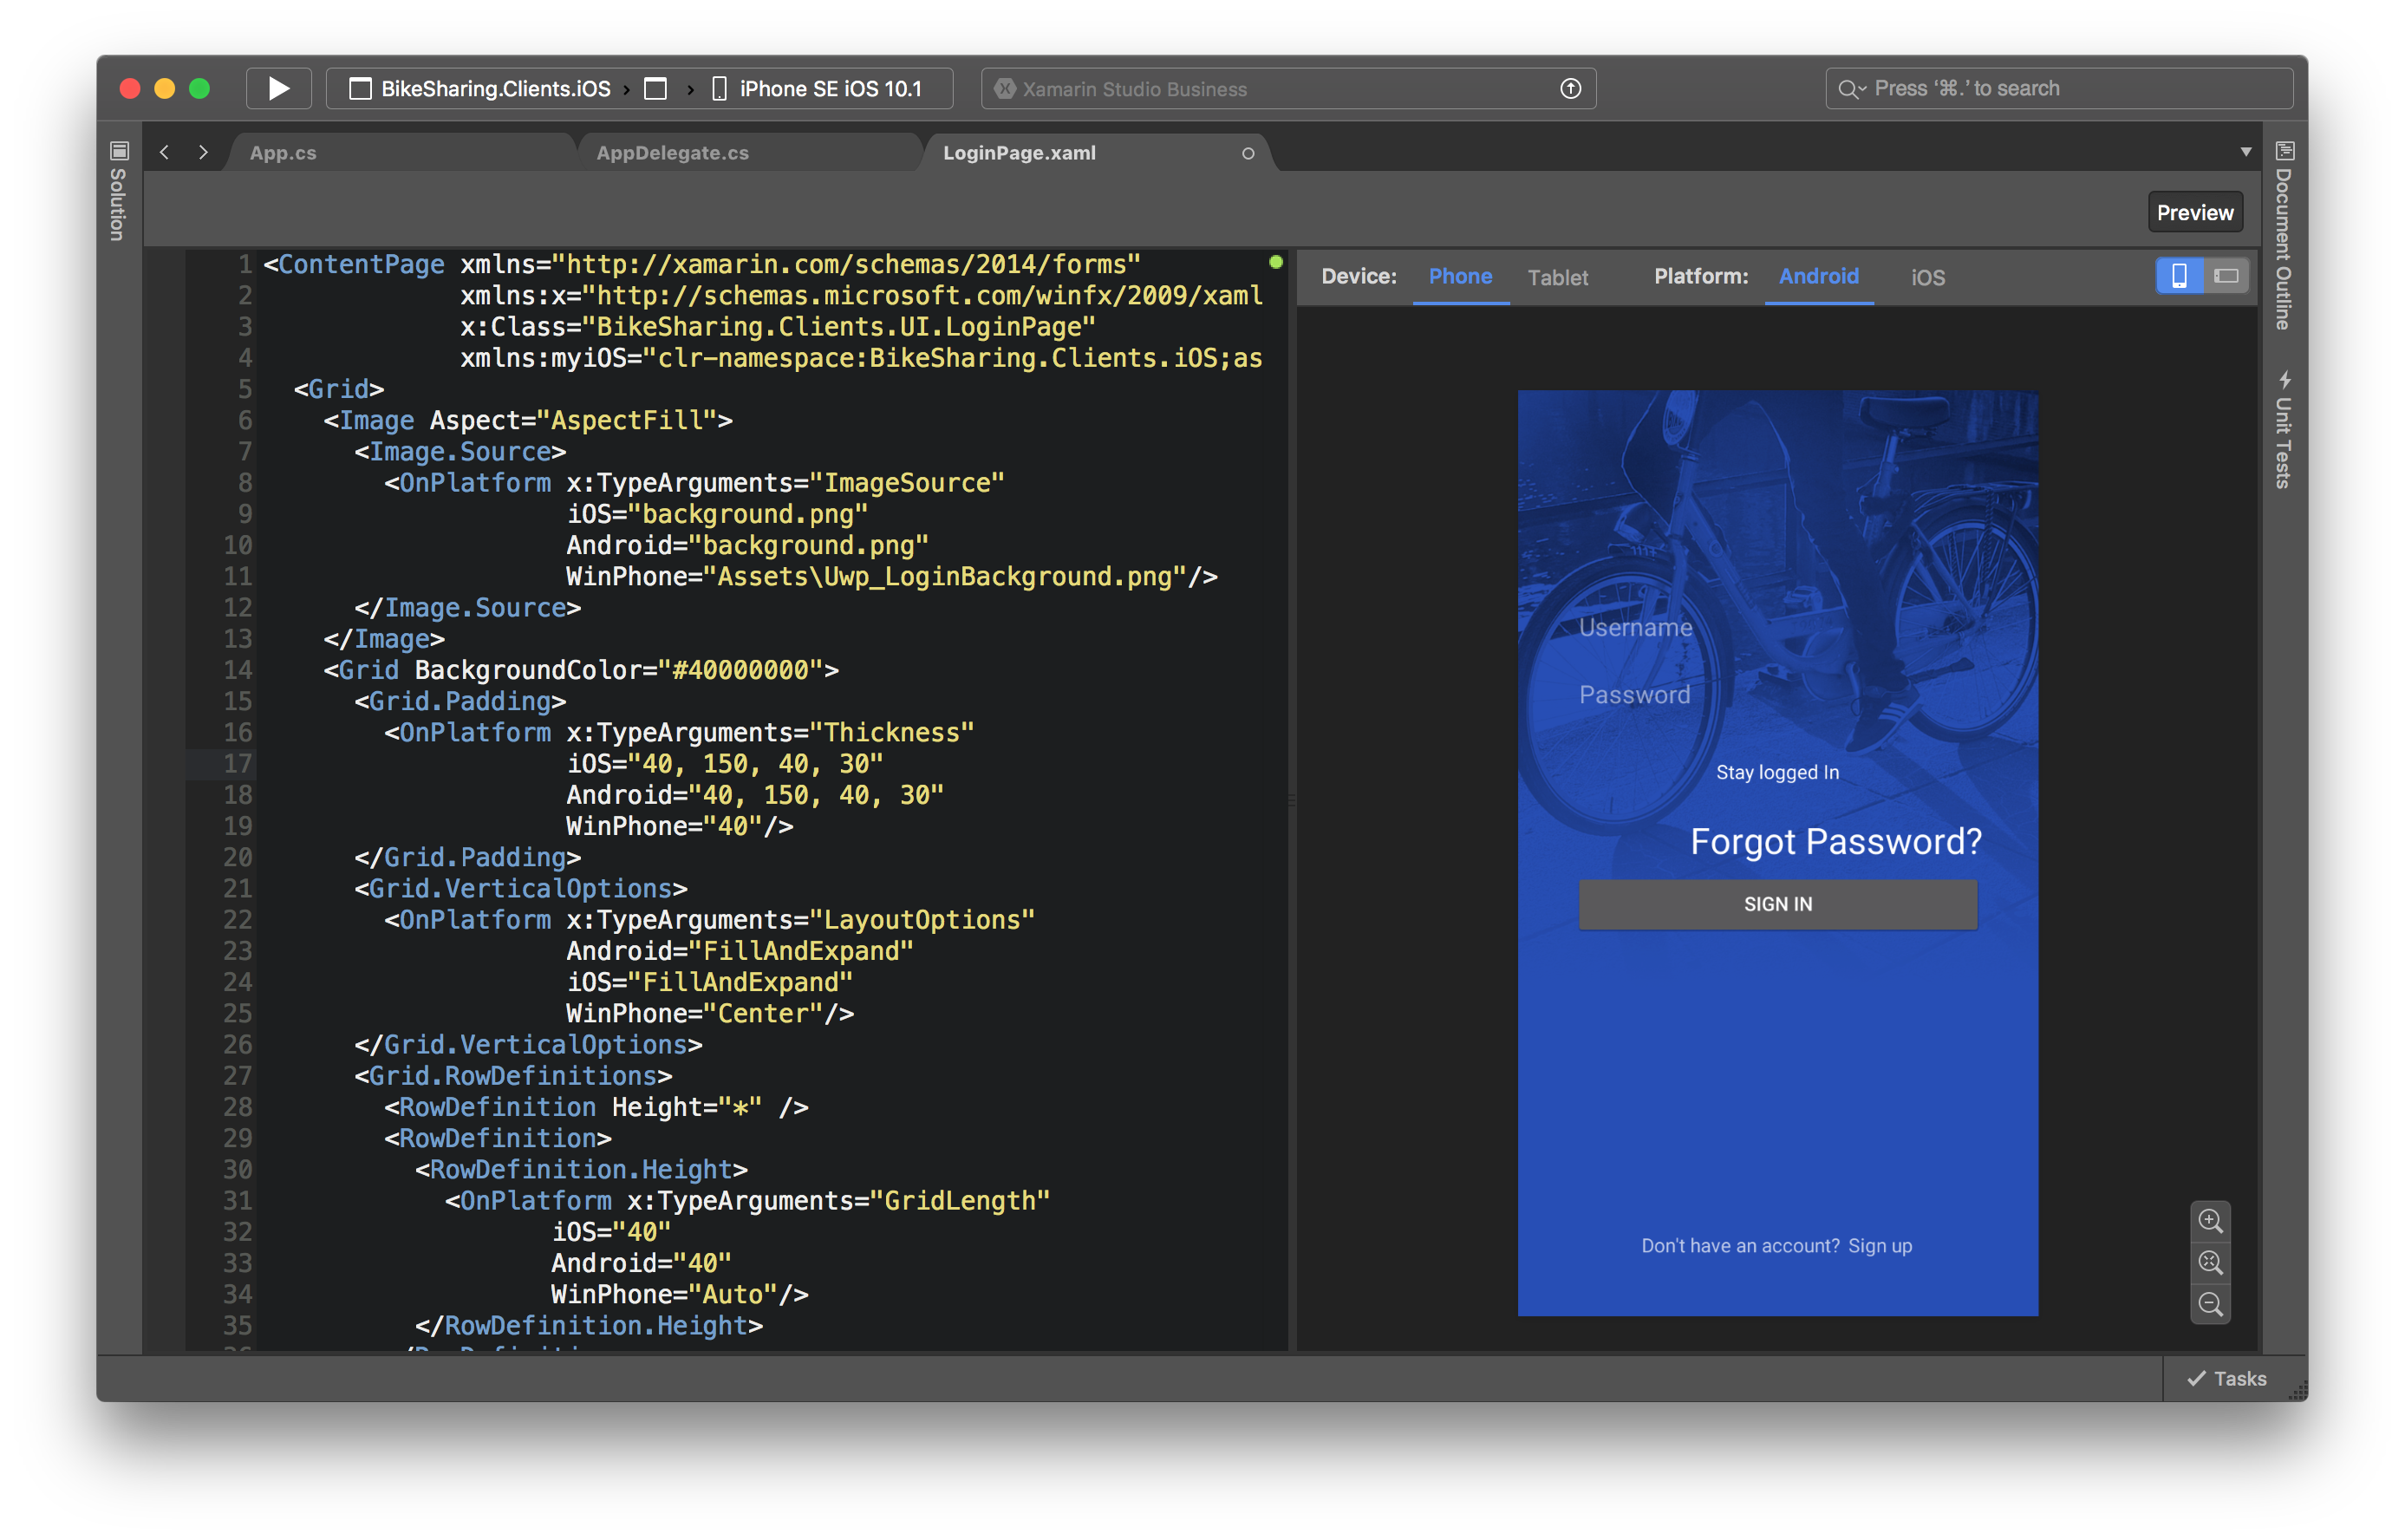Select iOS as the preview platform
Image resolution: width=2405 pixels, height=1540 pixels.
(1927, 278)
